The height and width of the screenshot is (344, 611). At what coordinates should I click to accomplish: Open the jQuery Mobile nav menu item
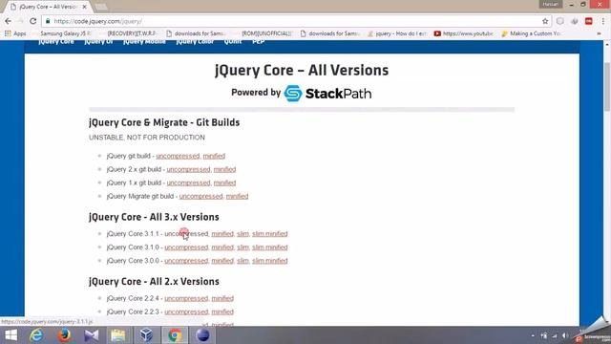click(144, 41)
